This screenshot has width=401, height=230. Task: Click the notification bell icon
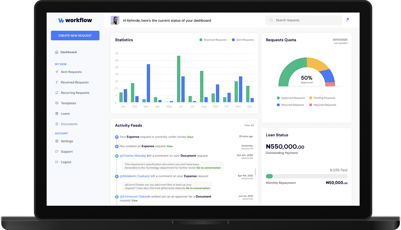click(x=347, y=20)
